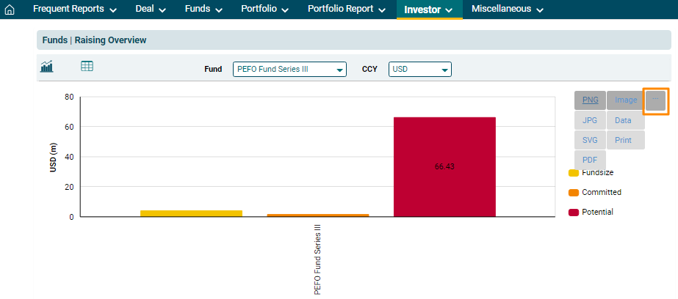Viewport: 678px width, 299px height.
Task: Switch to chart view icon
Action: 47,67
